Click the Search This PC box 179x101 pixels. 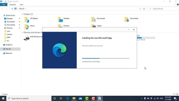pos(163,9)
